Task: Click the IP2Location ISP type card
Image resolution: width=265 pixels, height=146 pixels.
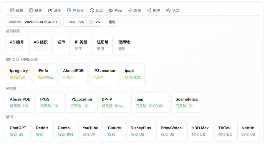Action: coord(104,74)
